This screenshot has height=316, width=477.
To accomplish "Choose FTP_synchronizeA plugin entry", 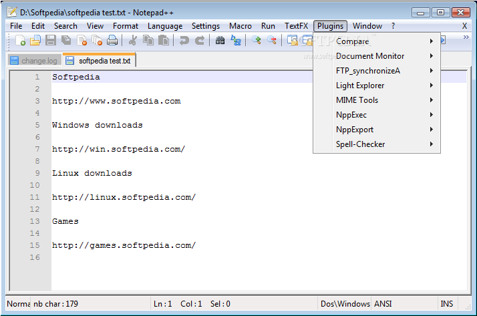I will pyautogui.click(x=377, y=71).
